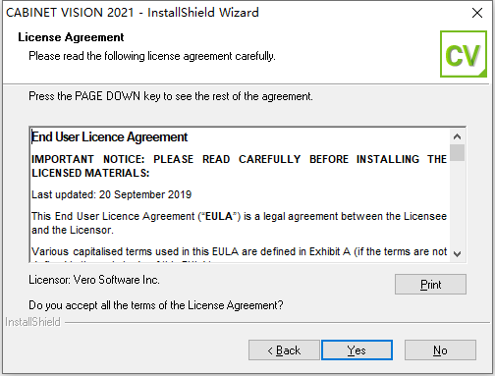Click the scrollbar up arrow
Screen dimensions: 495x376
[x=458, y=136]
